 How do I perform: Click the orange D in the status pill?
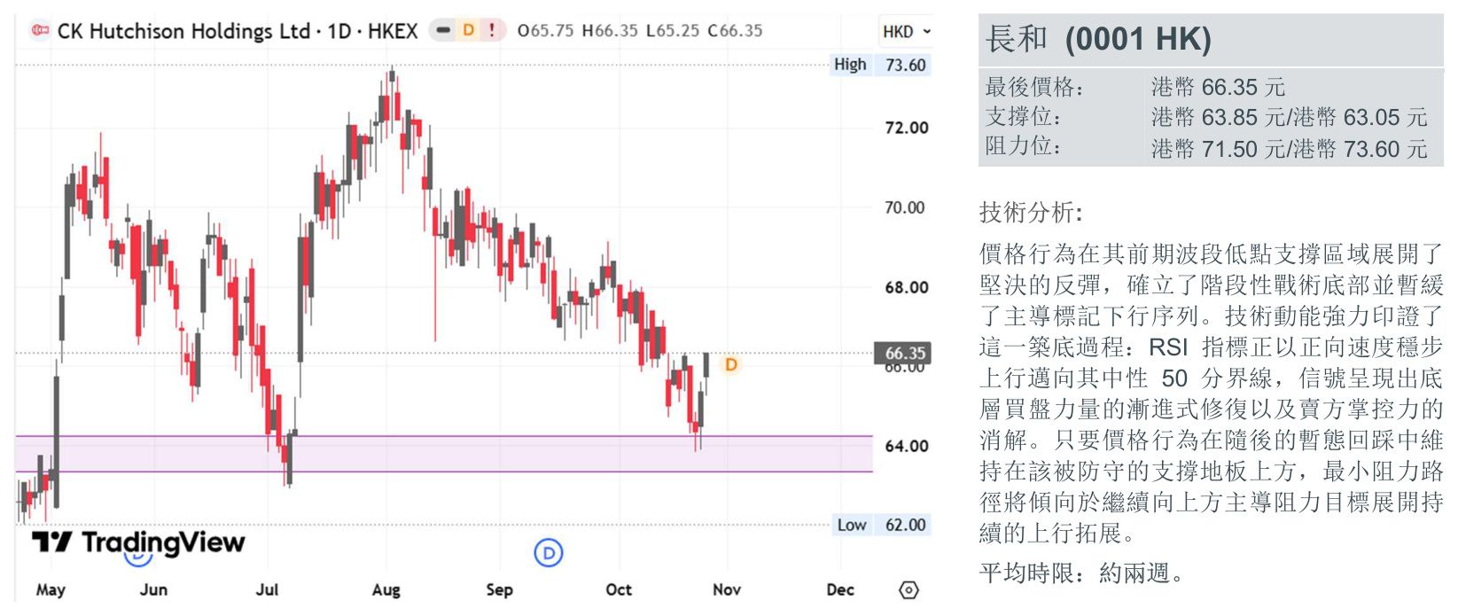click(469, 30)
